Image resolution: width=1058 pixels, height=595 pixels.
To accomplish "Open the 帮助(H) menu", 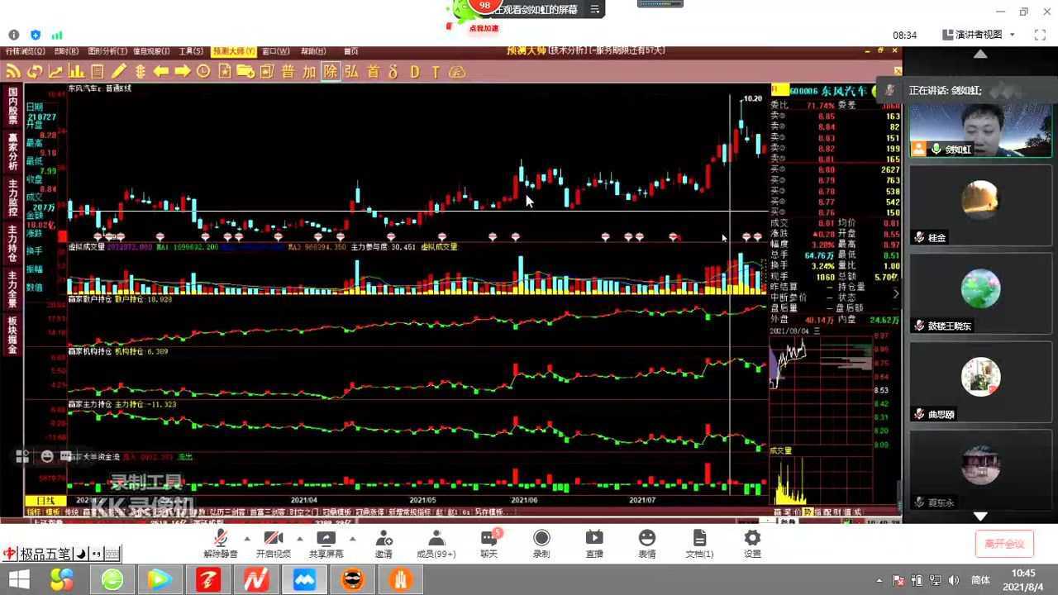I will pos(313,51).
